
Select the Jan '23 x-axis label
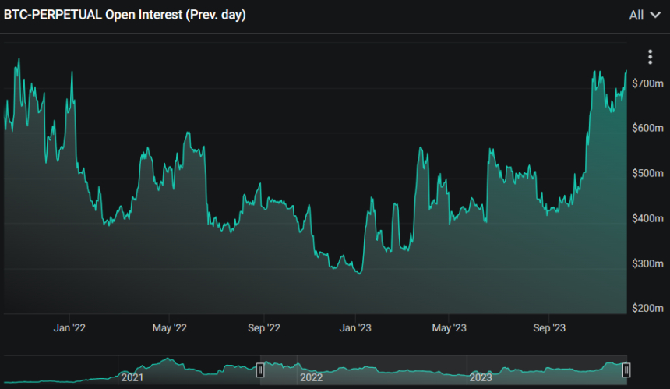(x=356, y=327)
